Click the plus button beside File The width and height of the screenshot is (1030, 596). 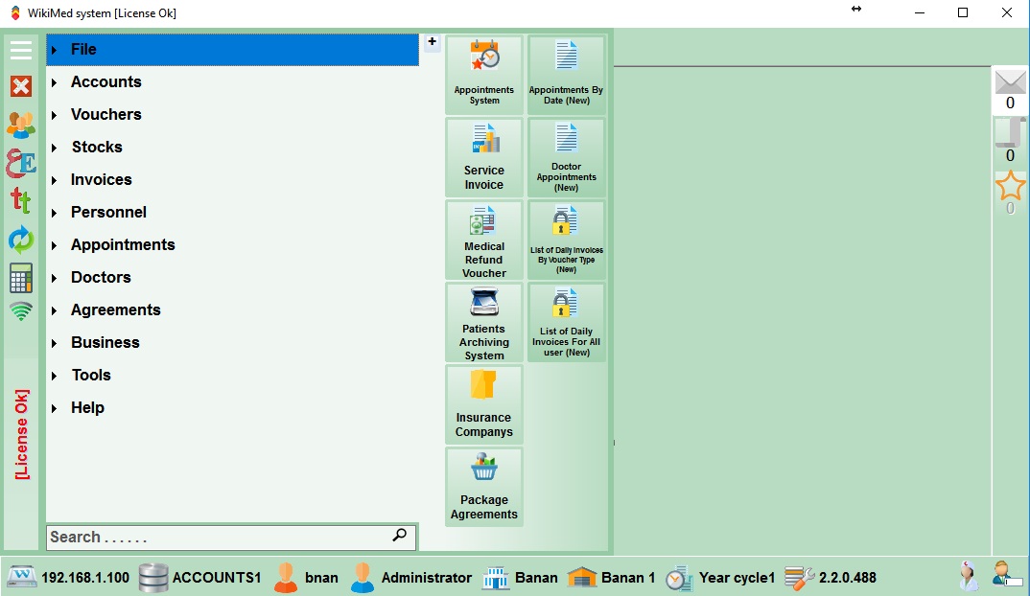(x=432, y=42)
